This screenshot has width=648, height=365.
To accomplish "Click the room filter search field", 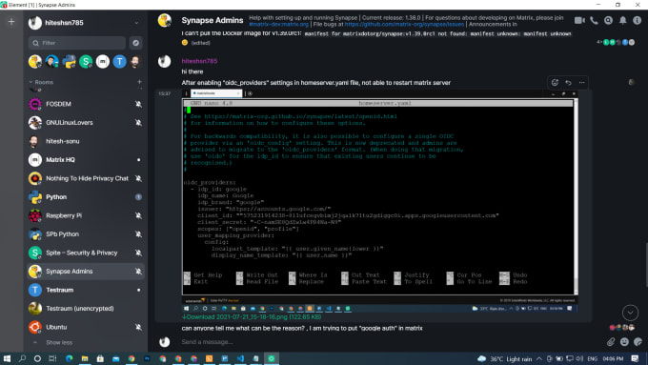I will 77,43.
